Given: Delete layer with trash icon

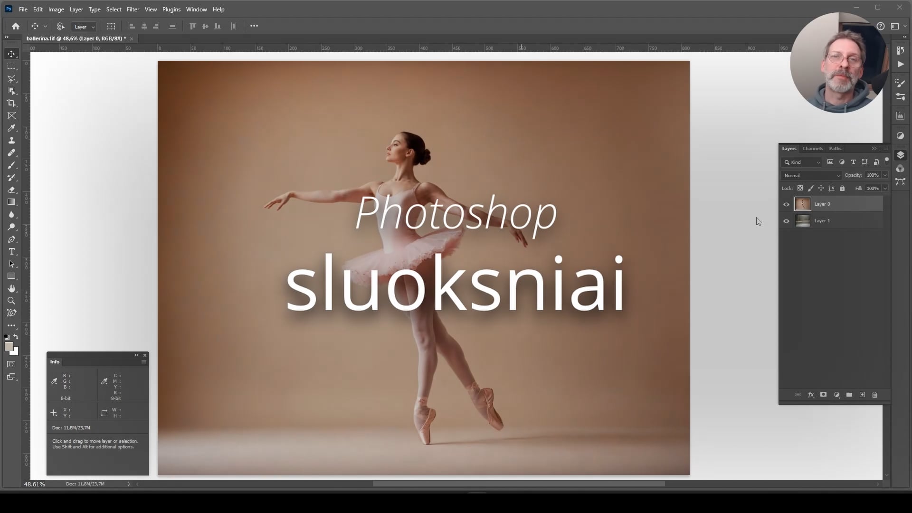Looking at the screenshot, I should tap(874, 395).
